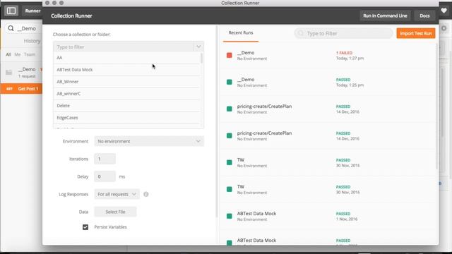The height and width of the screenshot is (254, 452).
Task: Toggle the sidebar icon in Postman window
Action: pyautogui.click(x=11, y=11)
